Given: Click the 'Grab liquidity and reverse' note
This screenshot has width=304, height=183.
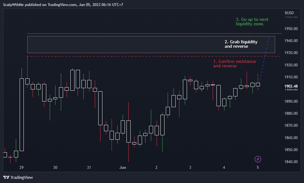Looking at the screenshot, I should click(x=241, y=44).
